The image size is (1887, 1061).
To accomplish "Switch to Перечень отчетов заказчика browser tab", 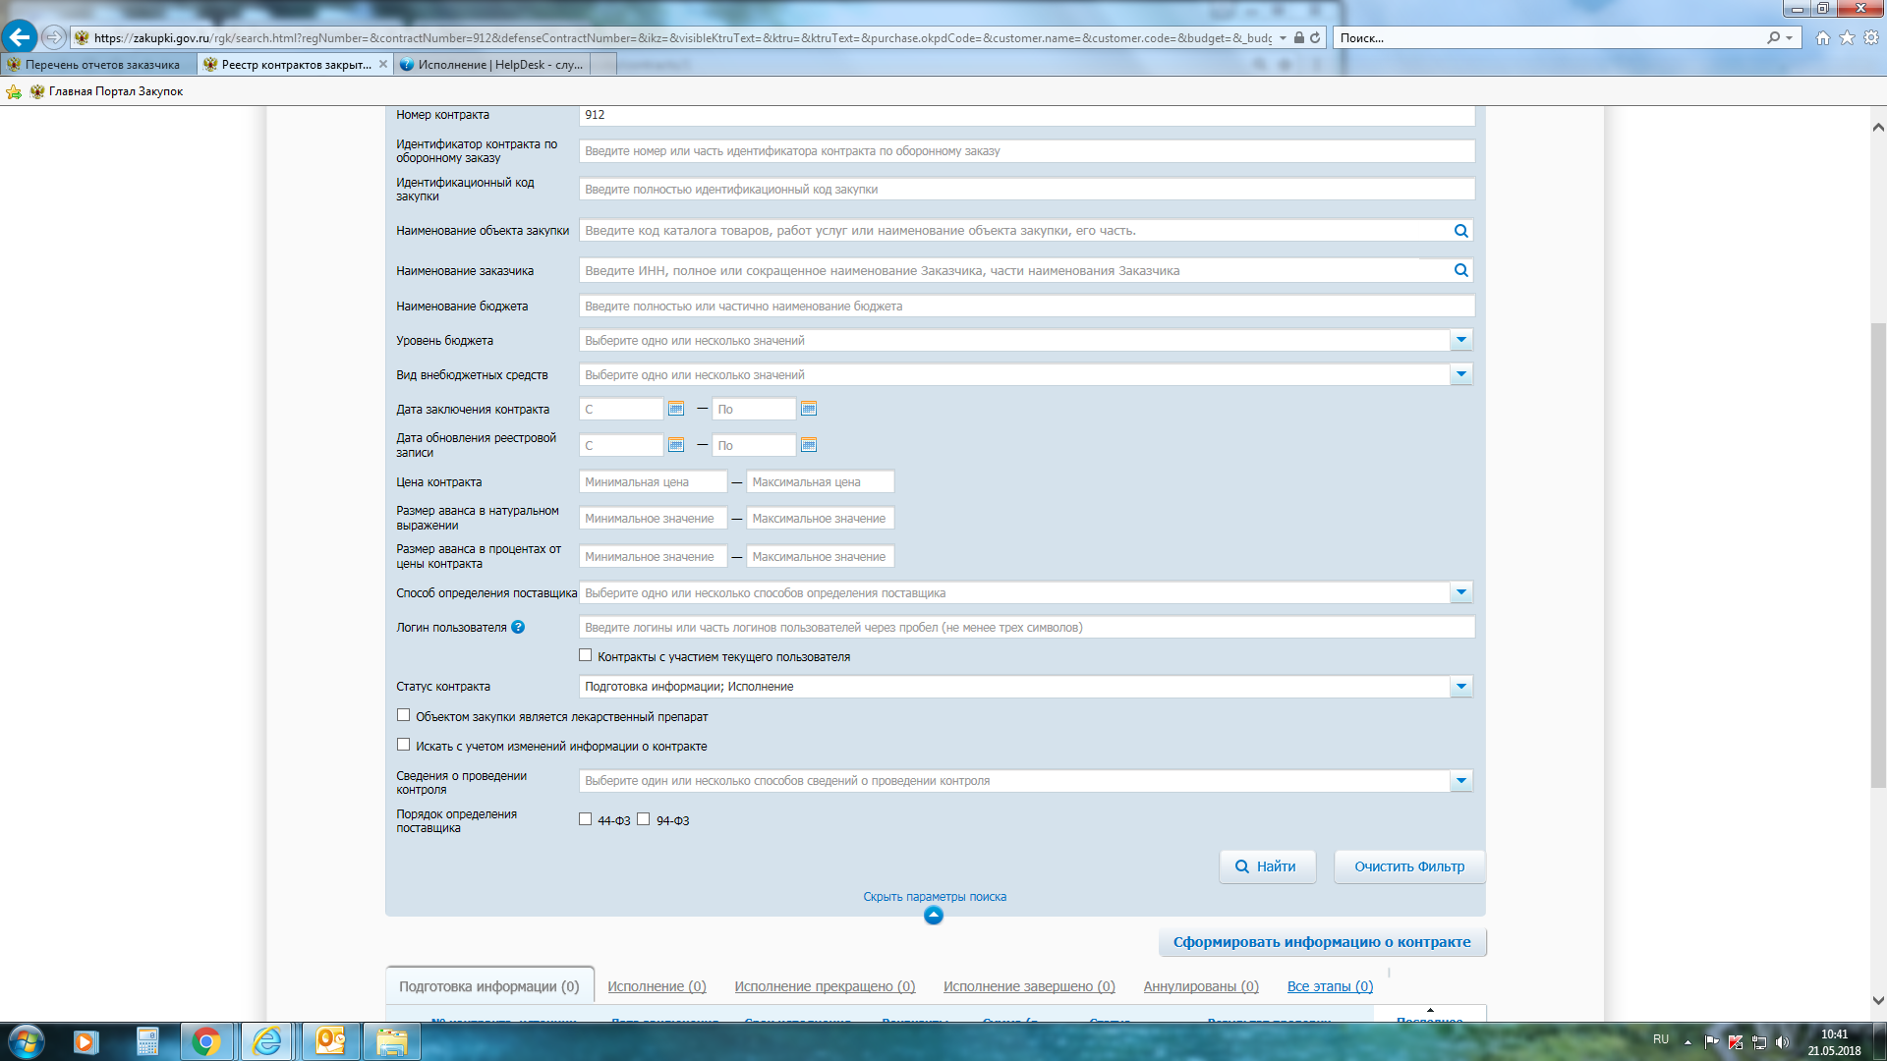I will [x=98, y=65].
